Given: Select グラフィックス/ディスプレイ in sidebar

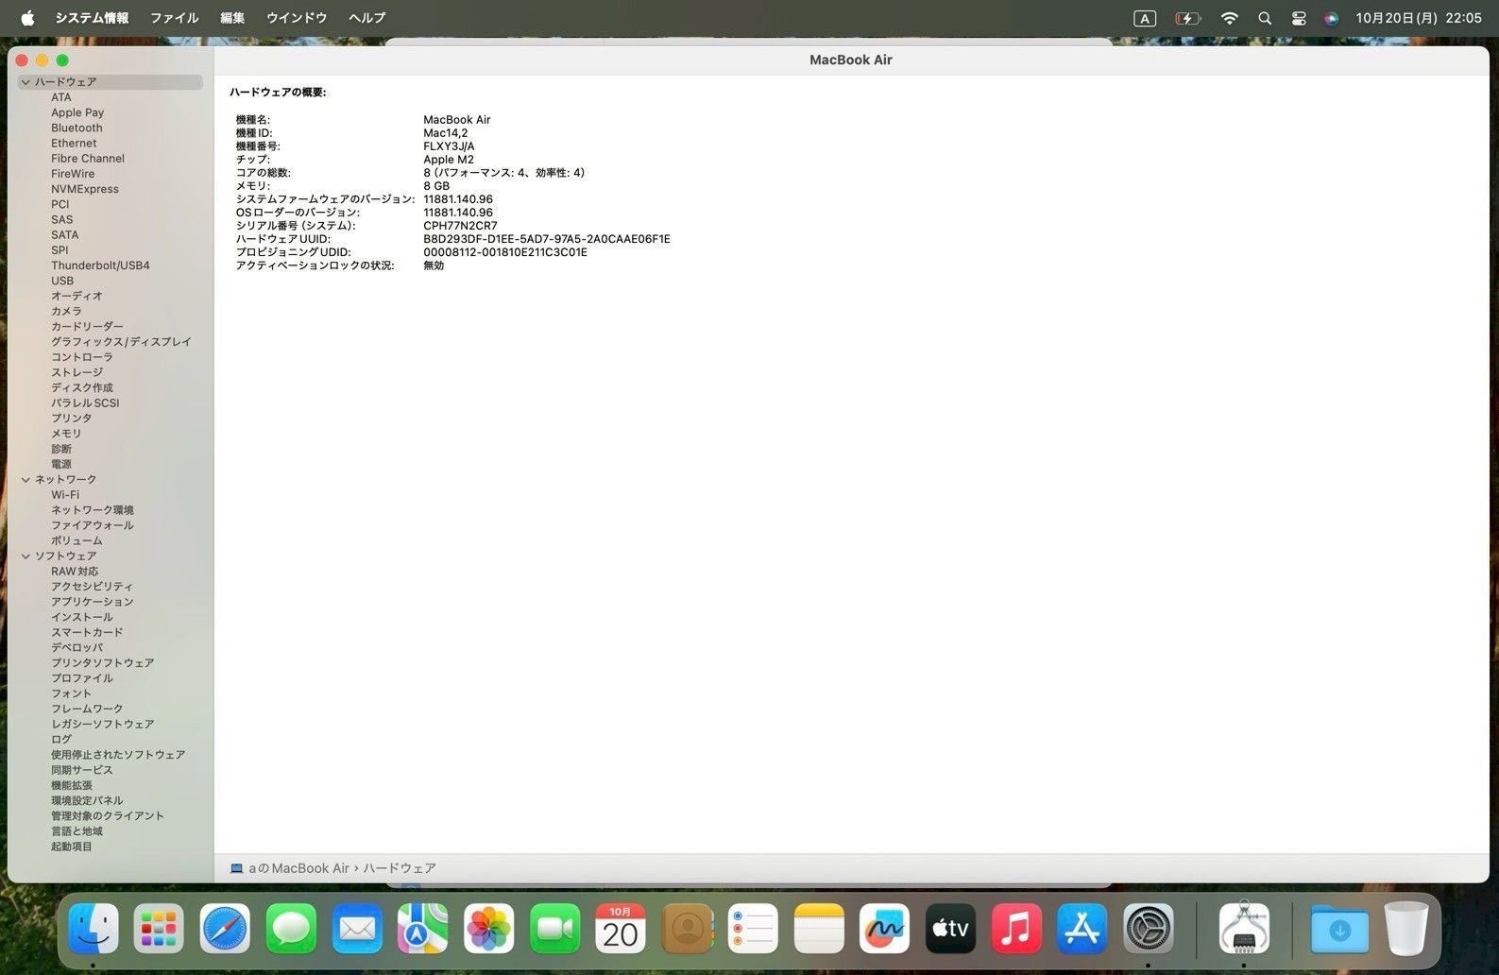Looking at the screenshot, I should point(121,342).
